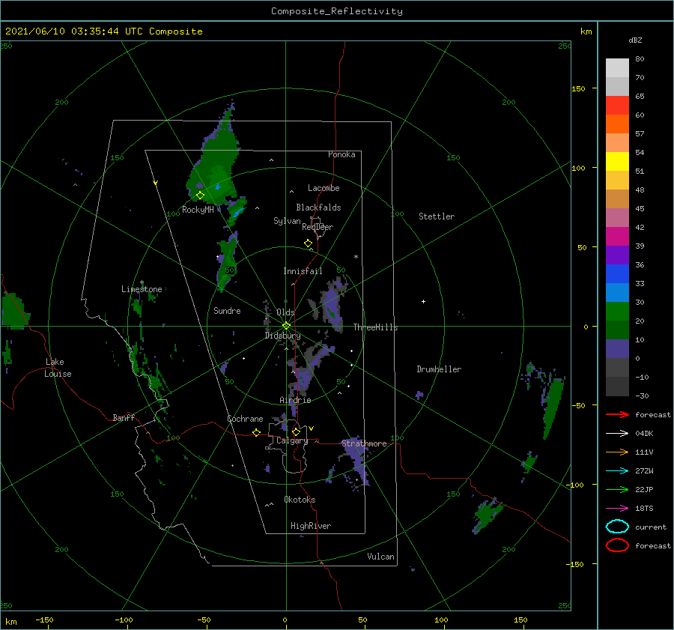
Task: Select the cyan 27ZW arrow icon
Action: (617, 471)
